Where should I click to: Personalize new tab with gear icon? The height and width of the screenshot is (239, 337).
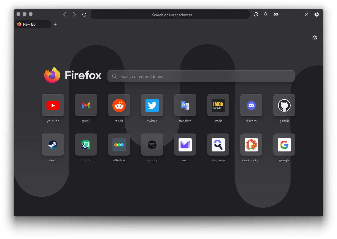coord(315,38)
